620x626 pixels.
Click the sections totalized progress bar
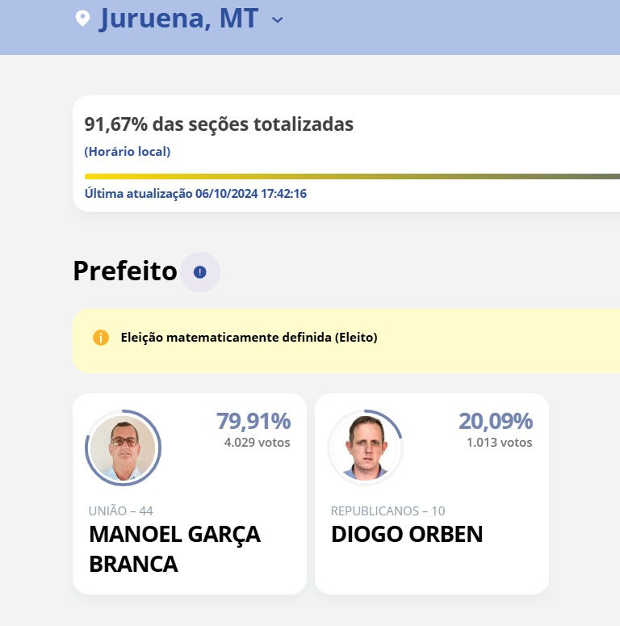click(352, 176)
